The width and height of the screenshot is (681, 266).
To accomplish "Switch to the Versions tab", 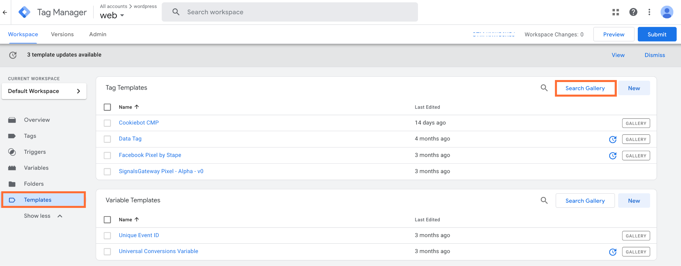I will (x=62, y=34).
